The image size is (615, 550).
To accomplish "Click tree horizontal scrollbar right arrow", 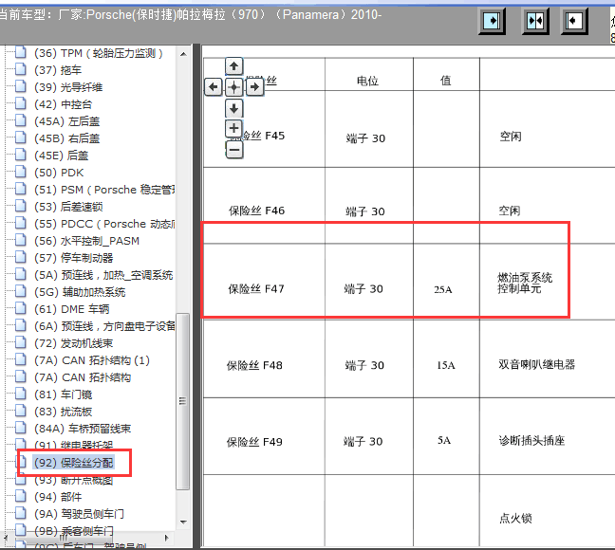I will click(x=167, y=538).
